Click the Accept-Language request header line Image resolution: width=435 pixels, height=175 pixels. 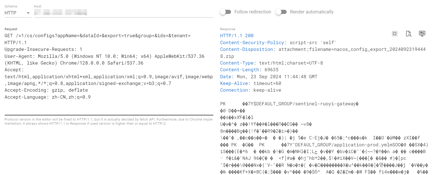coord(47,97)
